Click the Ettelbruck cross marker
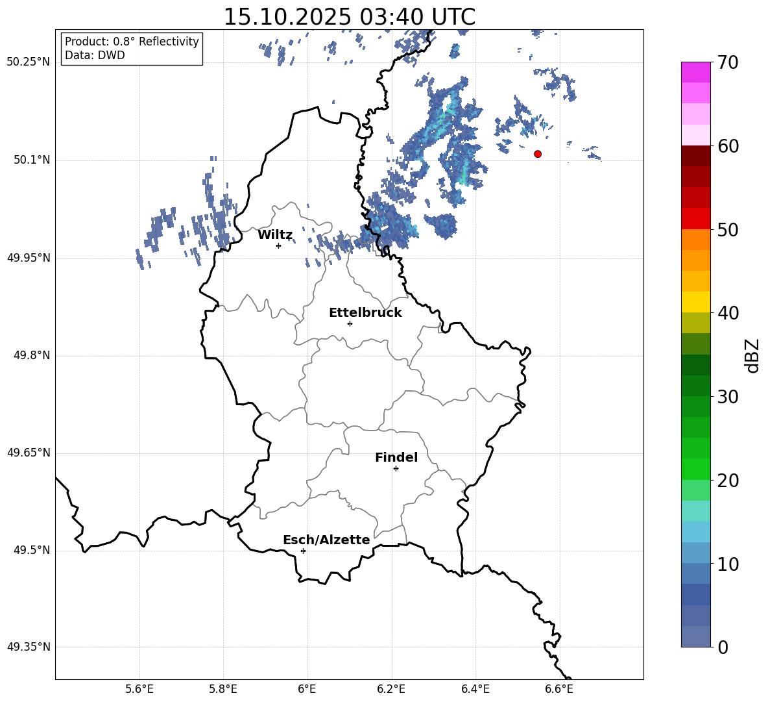The height and width of the screenshot is (702, 768). [350, 323]
